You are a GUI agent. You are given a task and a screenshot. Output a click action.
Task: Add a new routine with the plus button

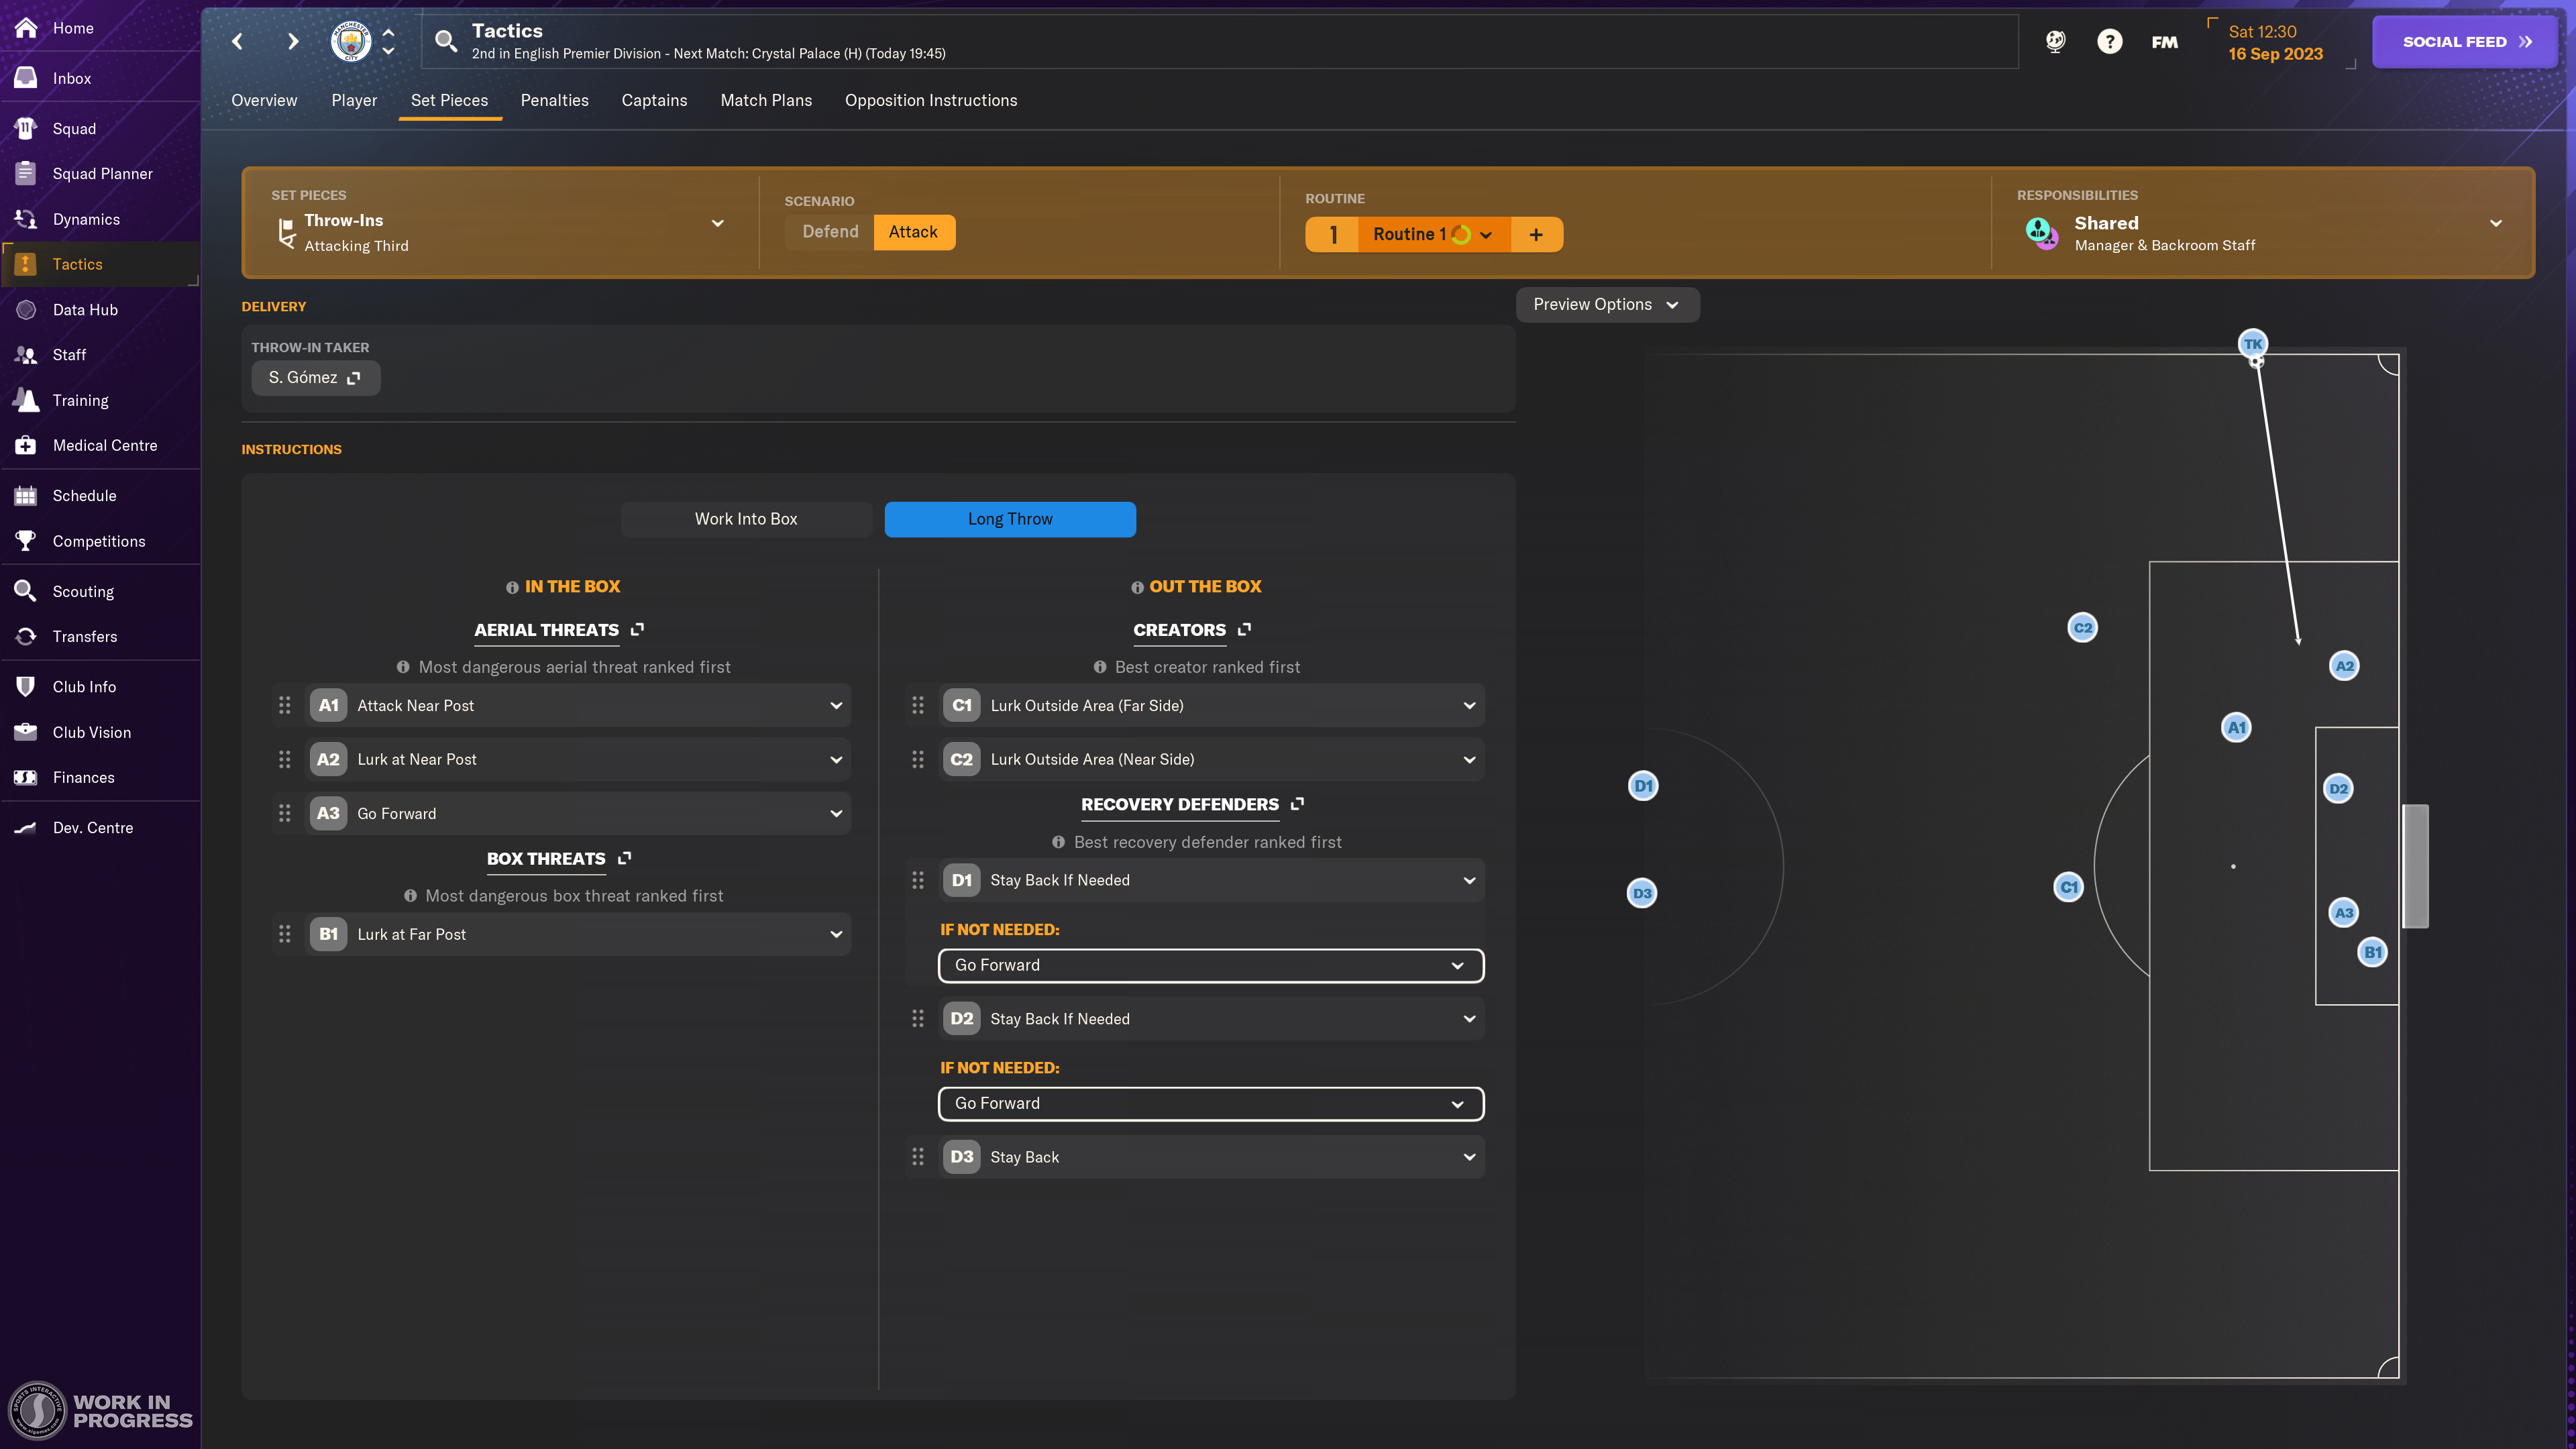pyautogui.click(x=1536, y=234)
